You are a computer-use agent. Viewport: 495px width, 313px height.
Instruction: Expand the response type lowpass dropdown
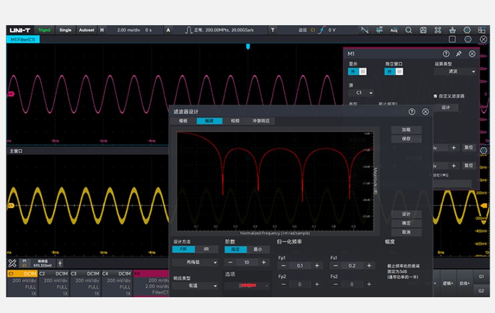[196, 286]
